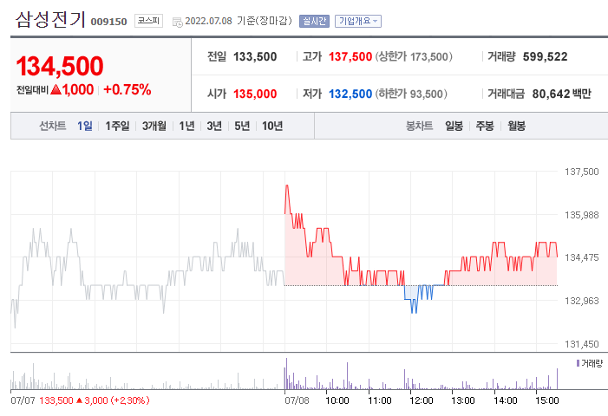Click the 15:00 time axis label
The height and width of the screenshot is (416, 608).
pos(546,400)
